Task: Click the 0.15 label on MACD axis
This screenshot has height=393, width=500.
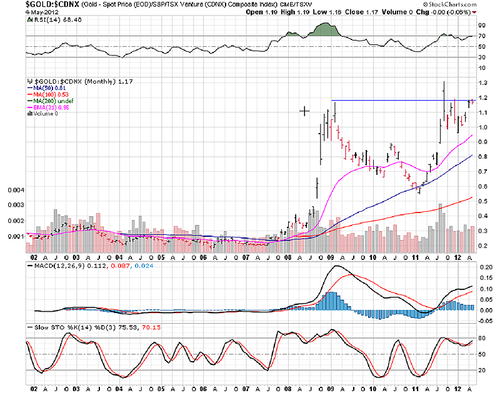Action: click(x=486, y=278)
